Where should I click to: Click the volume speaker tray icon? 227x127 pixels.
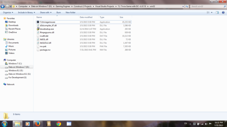[x=206, y=124]
